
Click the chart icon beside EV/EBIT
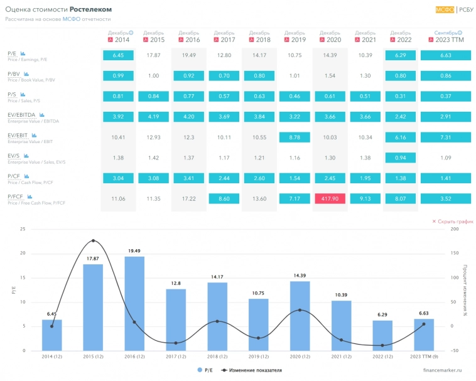click(34, 135)
